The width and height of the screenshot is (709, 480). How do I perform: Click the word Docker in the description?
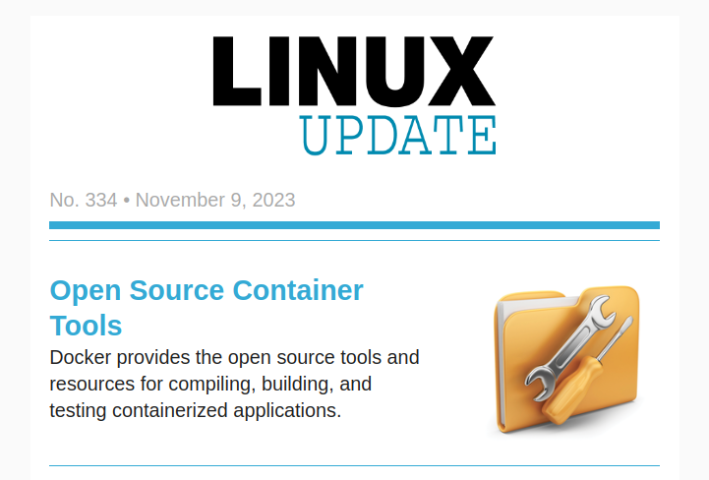pyautogui.click(x=81, y=356)
